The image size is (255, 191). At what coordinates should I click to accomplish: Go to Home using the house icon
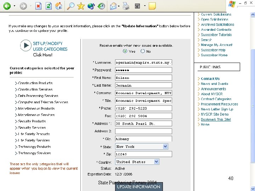tap(59, 6)
